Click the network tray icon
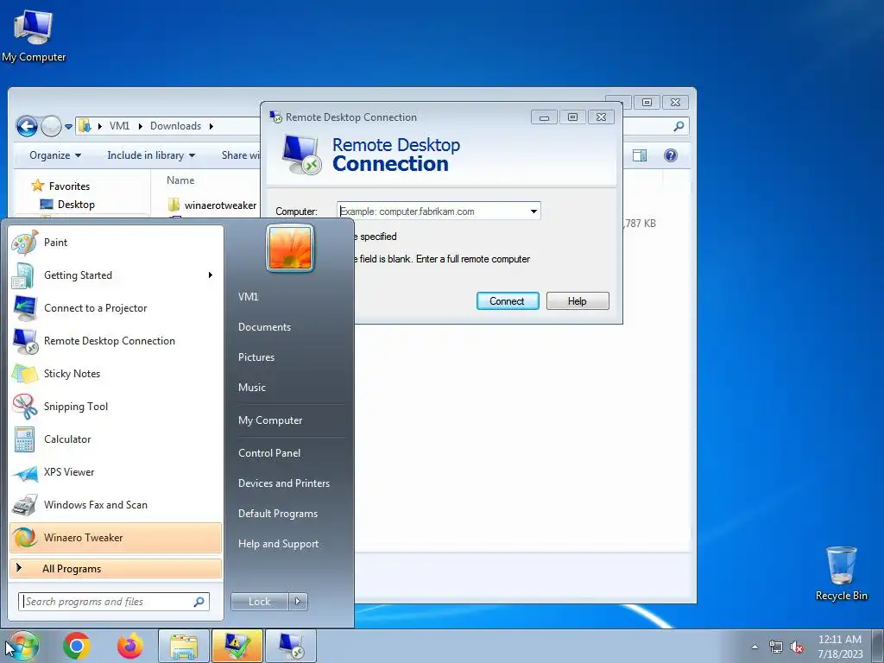This screenshot has height=663, width=884. tap(776, 647)
